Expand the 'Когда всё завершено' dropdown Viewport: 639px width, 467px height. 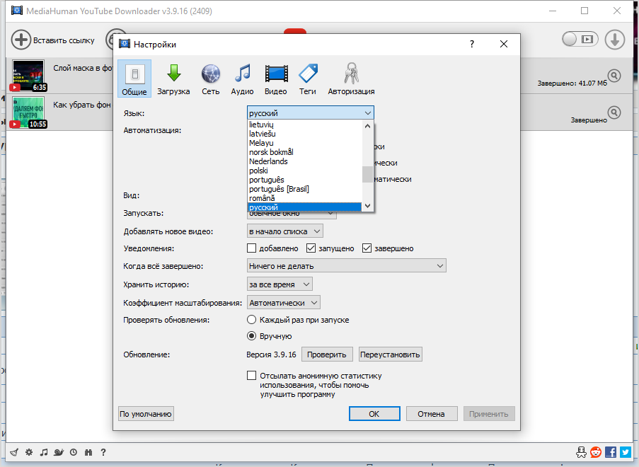[x=346, y=266]
